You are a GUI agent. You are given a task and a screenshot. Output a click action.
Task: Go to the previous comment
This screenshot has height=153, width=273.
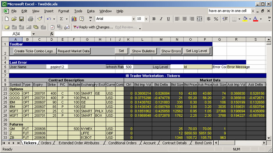(x=14, y=27)
